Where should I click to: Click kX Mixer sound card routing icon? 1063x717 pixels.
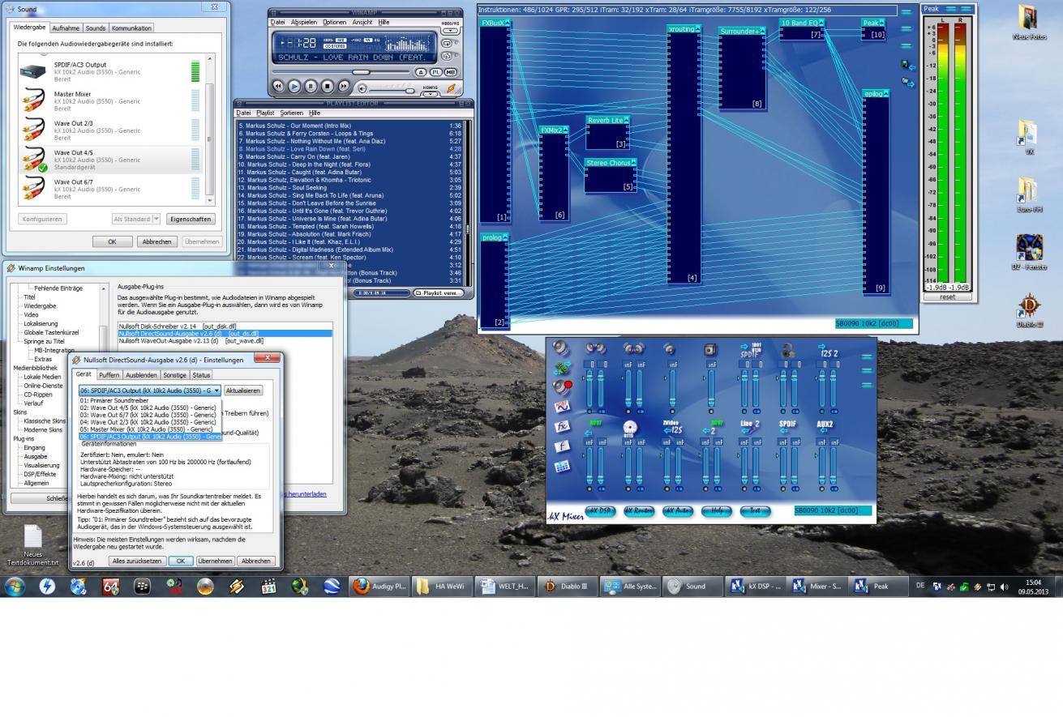[562, 368]
